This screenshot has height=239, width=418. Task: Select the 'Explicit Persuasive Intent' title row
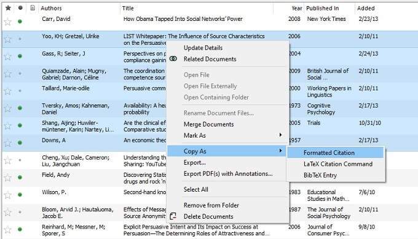197,230
